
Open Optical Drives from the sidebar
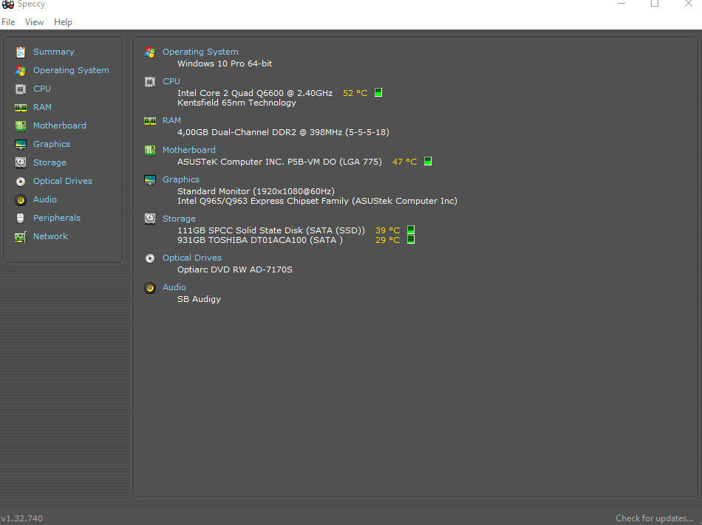tap(63, 181)
